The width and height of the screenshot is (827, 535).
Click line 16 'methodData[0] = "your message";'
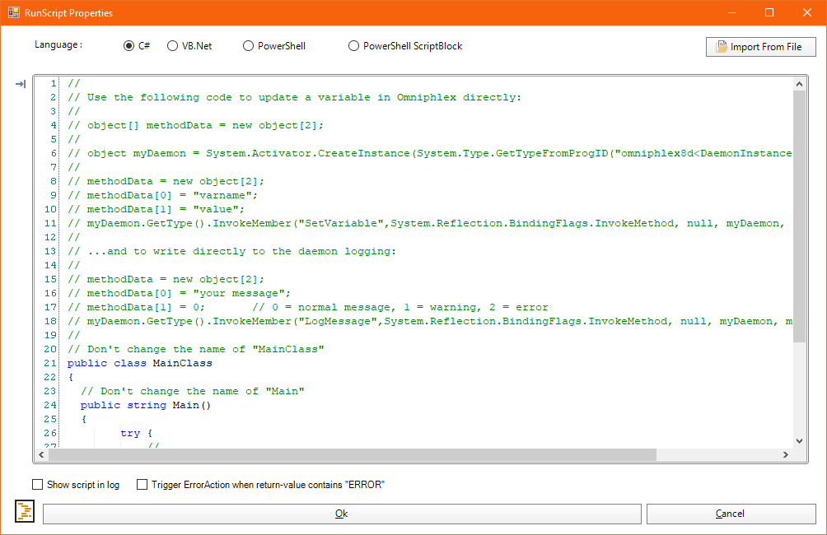click(x=179, y=293)
